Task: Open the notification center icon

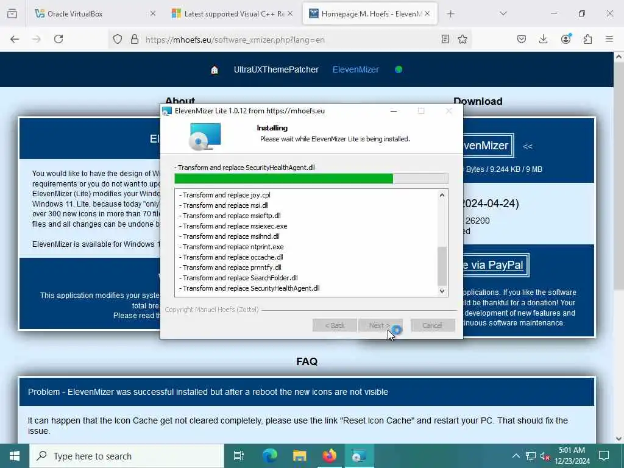Action: tap(604, 456)
